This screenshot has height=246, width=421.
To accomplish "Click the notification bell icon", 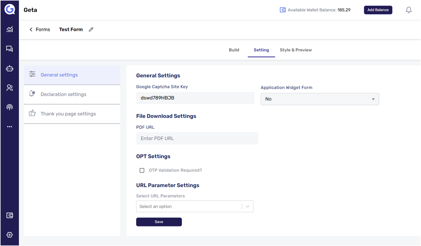I will [x=408, y=10].
